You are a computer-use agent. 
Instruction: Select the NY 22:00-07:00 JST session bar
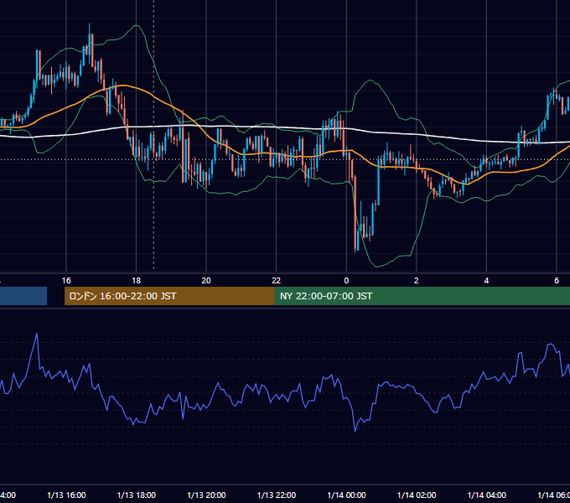coord(422,296)
